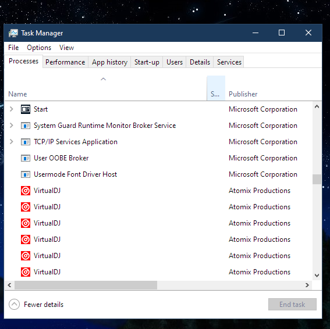The image size is (330, 329).
Task: Click the first VirtualDJ process icon
Action: 26,191
